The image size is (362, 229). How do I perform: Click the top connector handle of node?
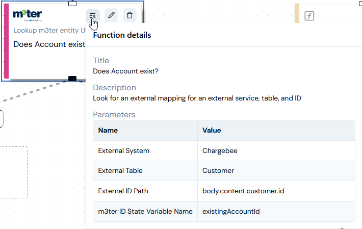[x=72, y=4]
